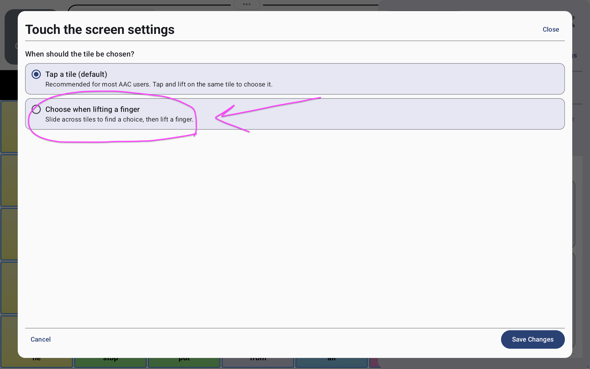Click the three-dot handle above the dialog

click(x=247, y=4)
